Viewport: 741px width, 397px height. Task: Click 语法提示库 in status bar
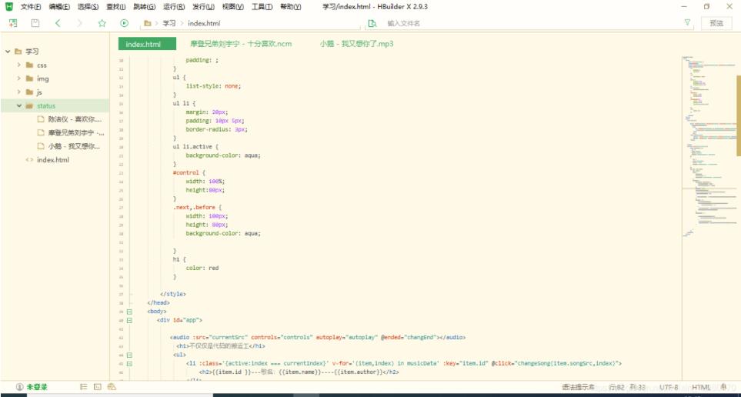click(578, 387)
